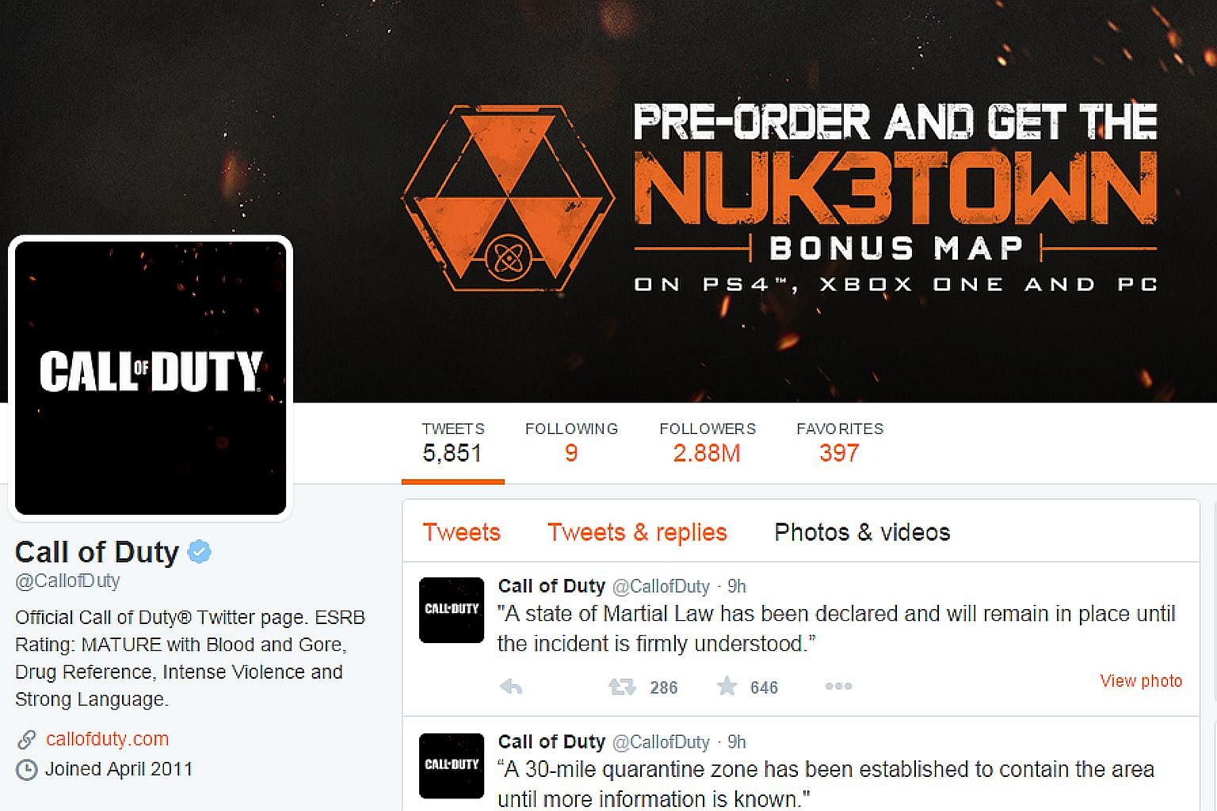1217x811 pixels.
Task: Click the Nuk3town hexagon emblem in the banner
Action: click(x=509, y=197)
